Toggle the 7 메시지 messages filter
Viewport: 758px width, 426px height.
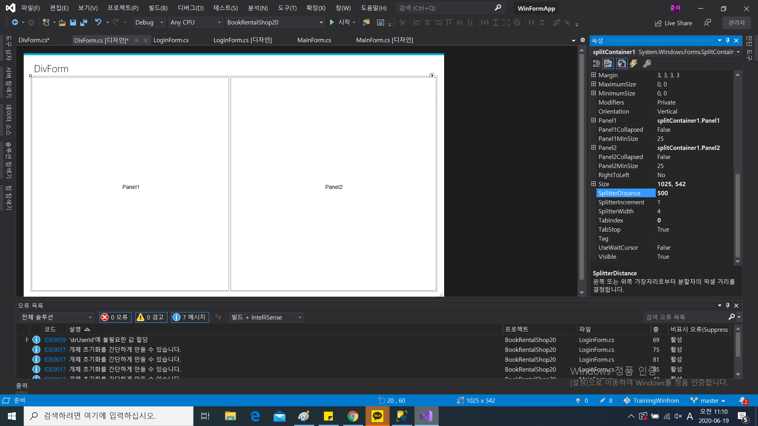[x=189, y=317]
